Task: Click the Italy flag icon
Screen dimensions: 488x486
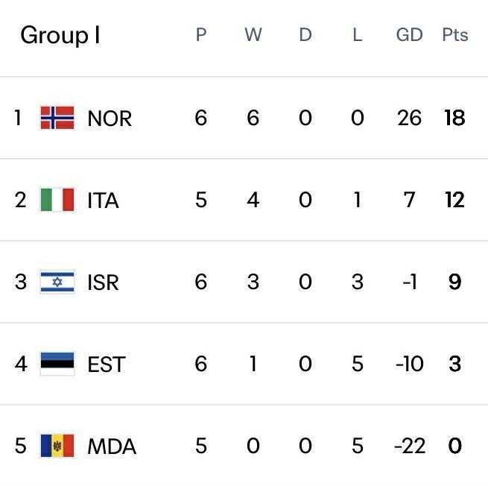Action: (57, 200)
